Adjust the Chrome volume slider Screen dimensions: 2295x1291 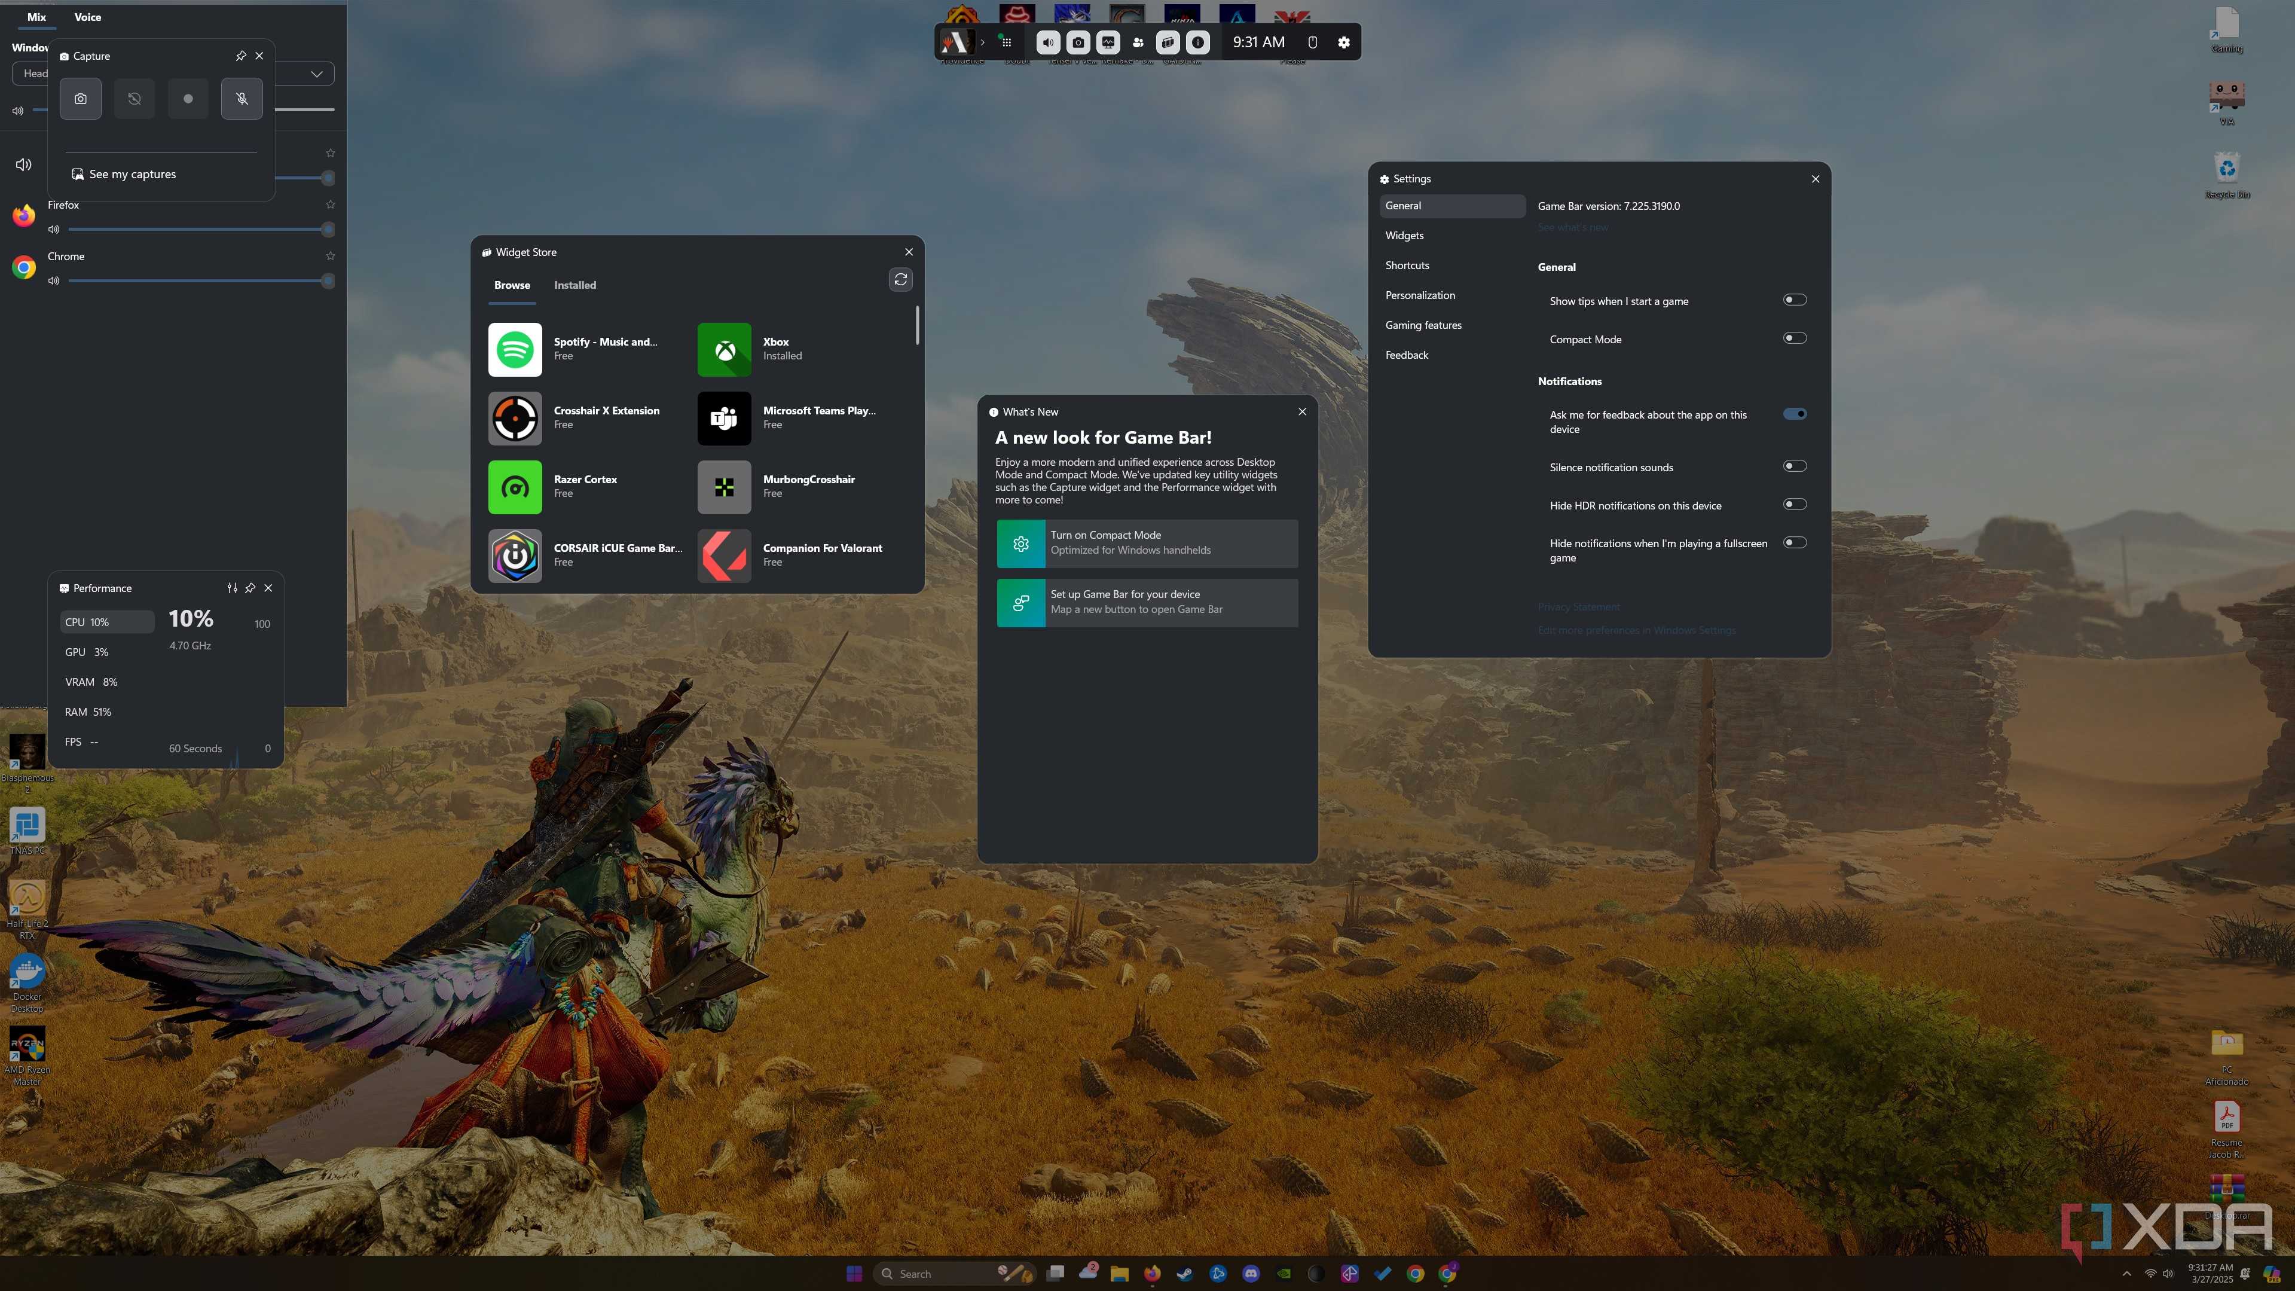coord(201,280)
